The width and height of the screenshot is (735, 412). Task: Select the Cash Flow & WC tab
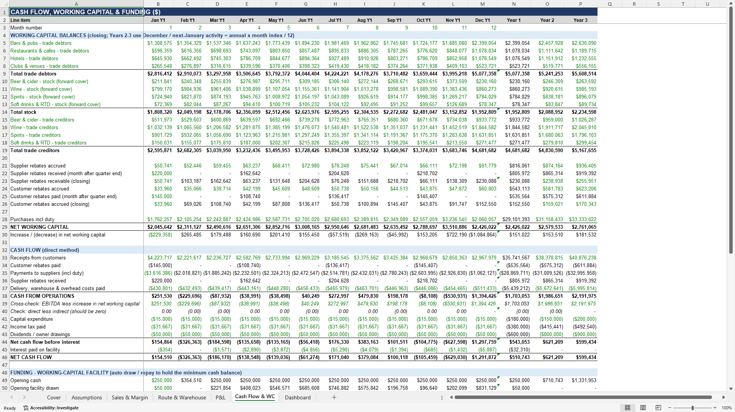[x=255, y=397]
